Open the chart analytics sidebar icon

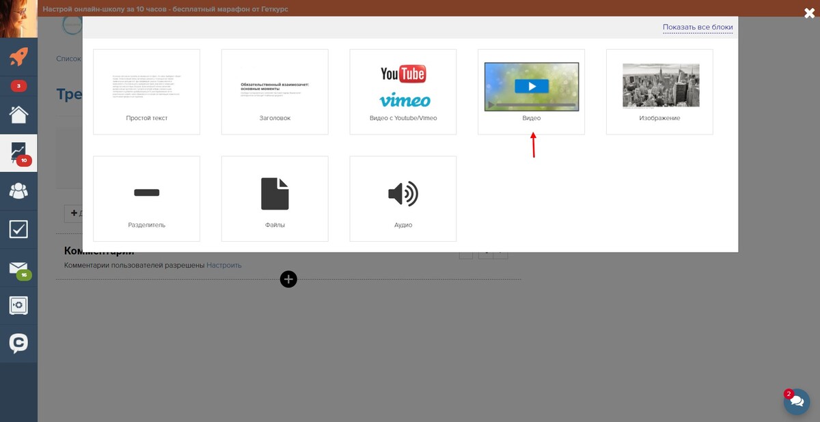(x=18, y=152)
